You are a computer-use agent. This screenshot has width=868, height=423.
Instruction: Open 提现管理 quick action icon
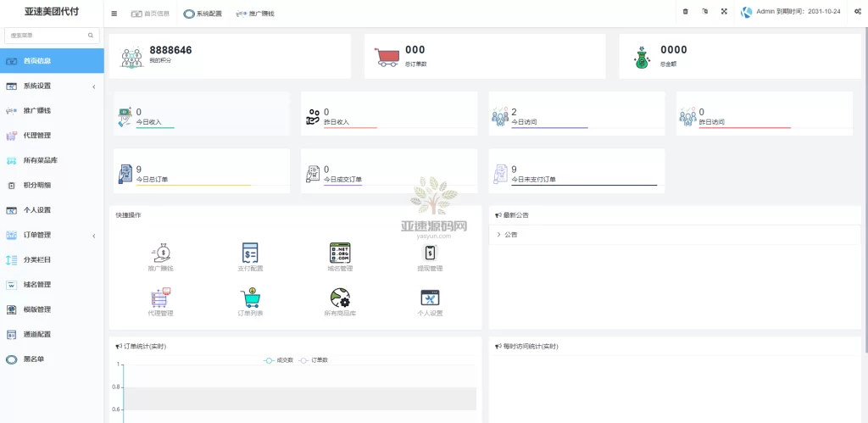pyautogui.click(x=430, y=252)
